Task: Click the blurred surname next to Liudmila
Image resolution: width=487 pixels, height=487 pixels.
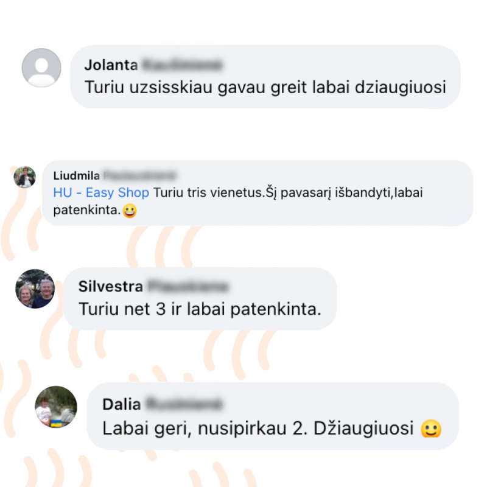Action: point(140,175)
